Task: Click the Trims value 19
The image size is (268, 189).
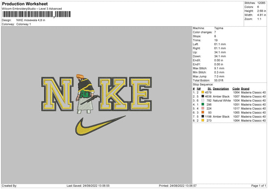Action: point(216,40)
